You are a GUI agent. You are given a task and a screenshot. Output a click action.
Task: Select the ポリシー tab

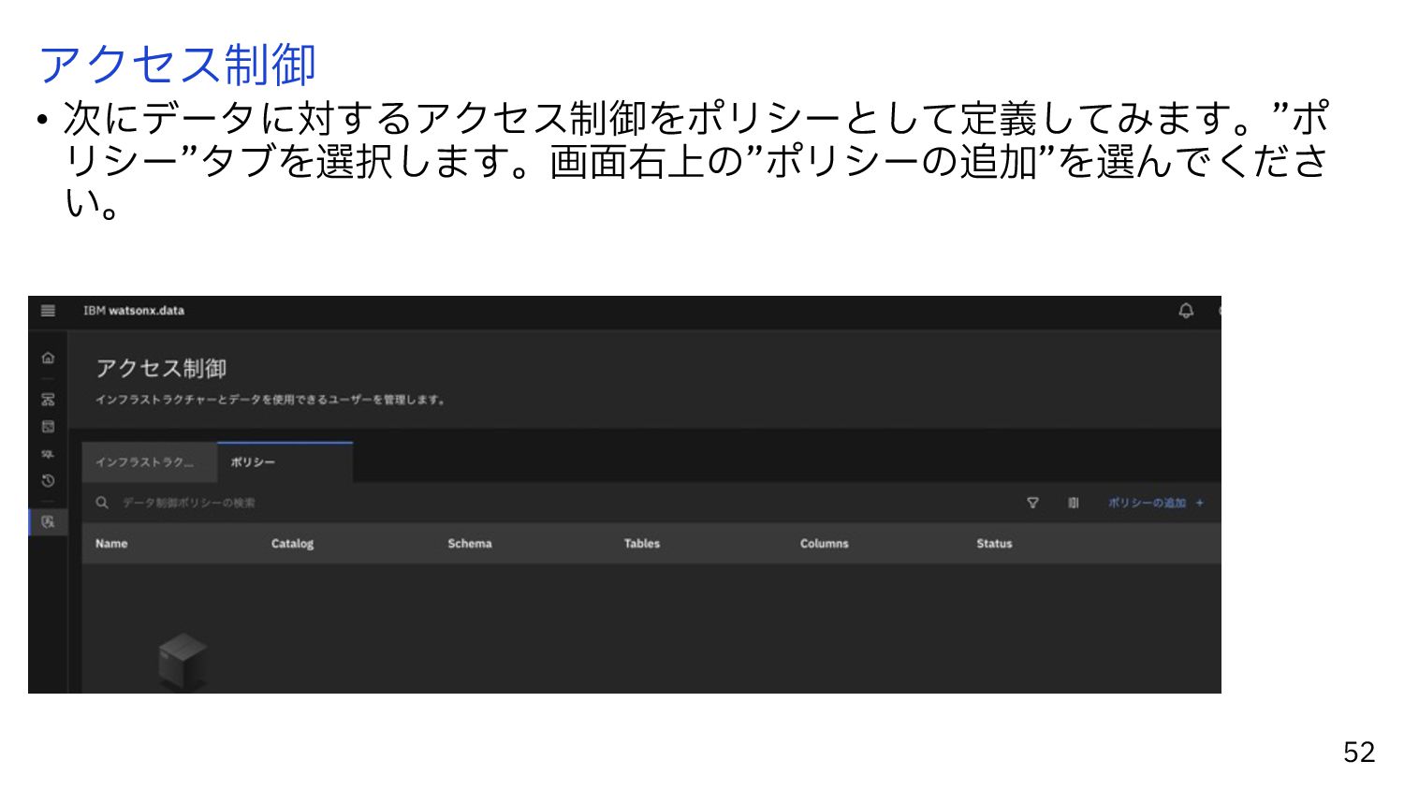click(285, 462)
